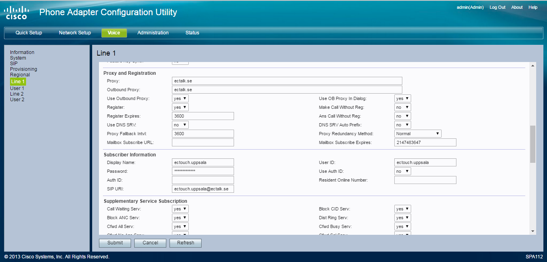Image resolution: width=547 pixels, height=262 pixels.
Task: Open the Administration tab
Action: pyautogui.click(x=153, y=33)
